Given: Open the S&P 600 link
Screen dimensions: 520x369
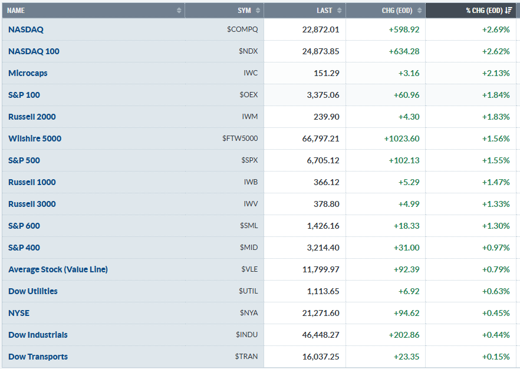Looking at the screenshot, I should click(24, 226).
